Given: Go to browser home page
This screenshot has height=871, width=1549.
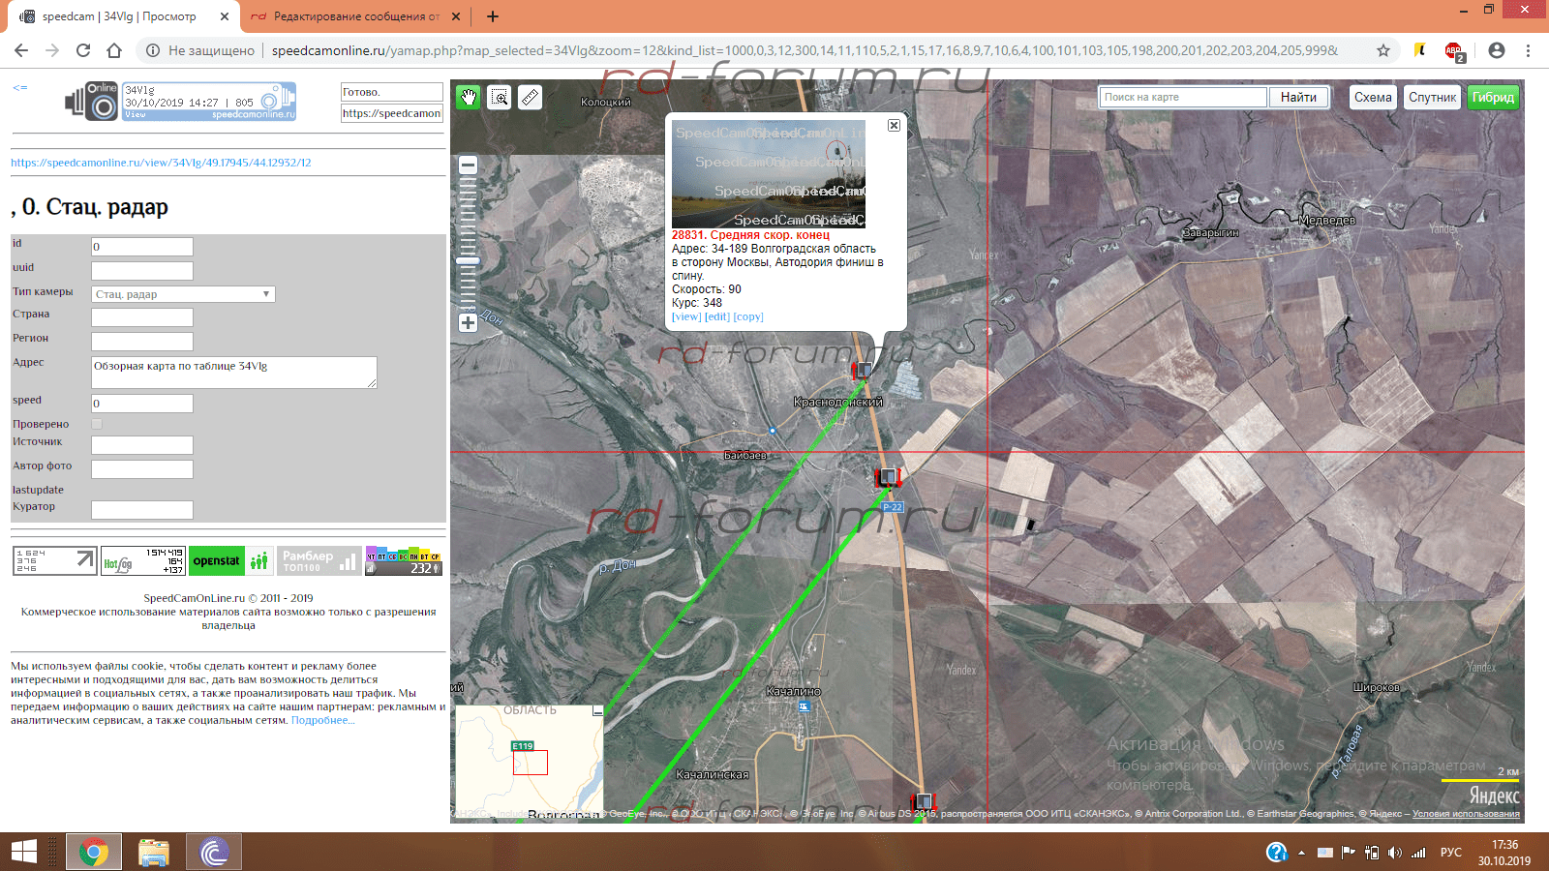Looking at the screenshot, I should point(114,50).
